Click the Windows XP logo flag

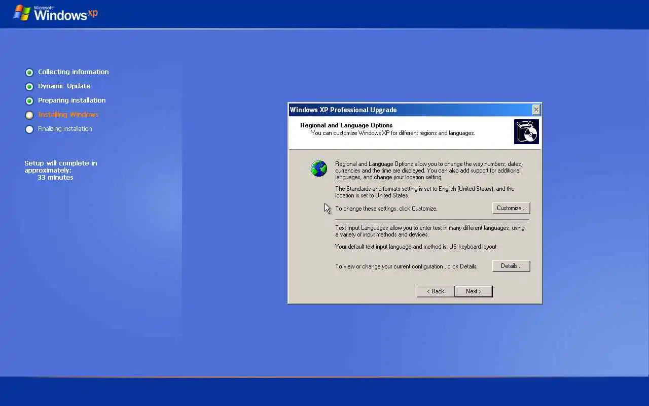[x=22, y=13]
